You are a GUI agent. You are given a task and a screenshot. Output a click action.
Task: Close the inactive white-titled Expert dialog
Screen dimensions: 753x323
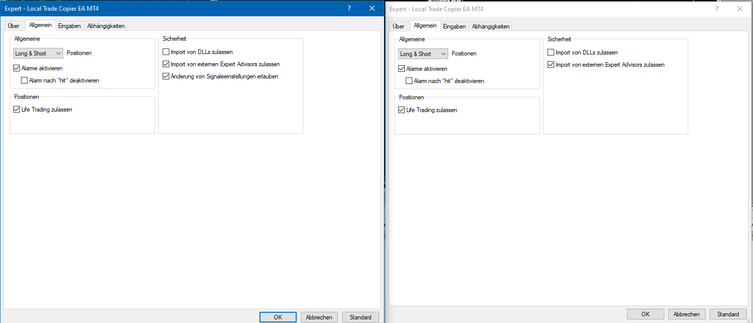[x=740, y=9]
